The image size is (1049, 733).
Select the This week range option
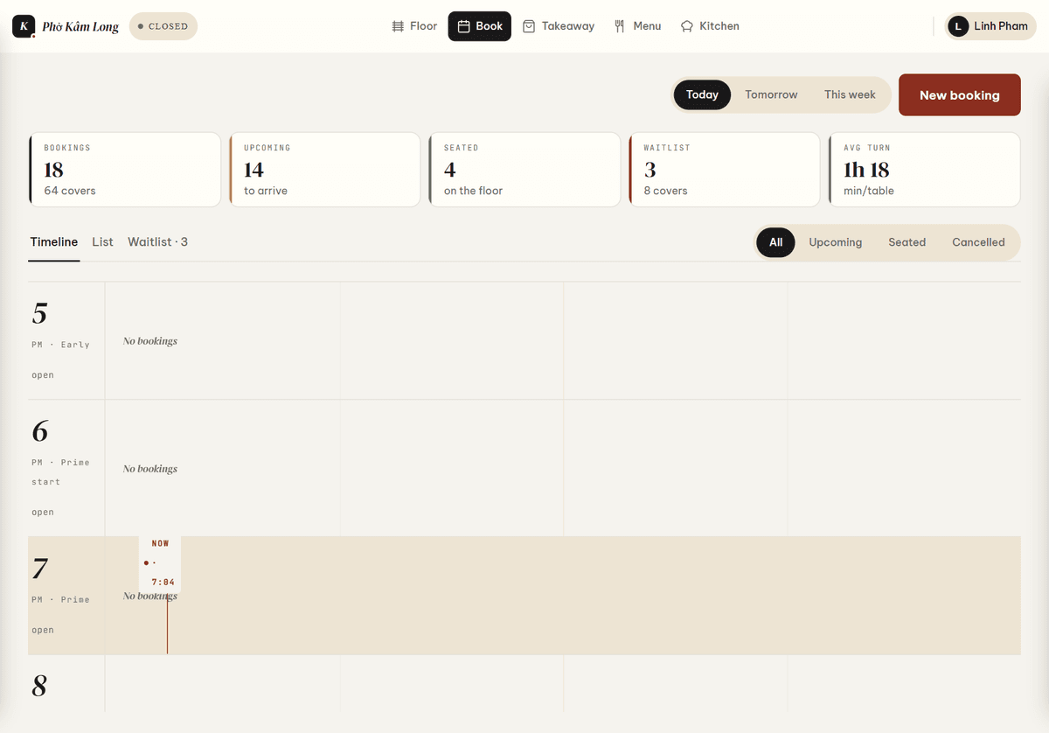(850, 94)
